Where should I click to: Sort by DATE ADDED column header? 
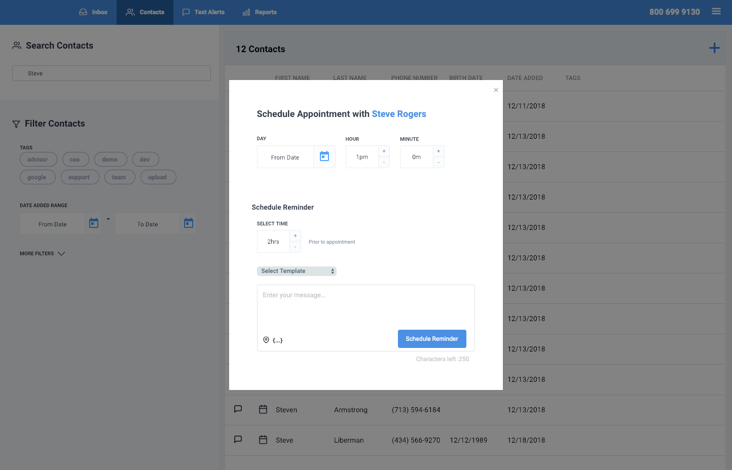pos(525,78)
